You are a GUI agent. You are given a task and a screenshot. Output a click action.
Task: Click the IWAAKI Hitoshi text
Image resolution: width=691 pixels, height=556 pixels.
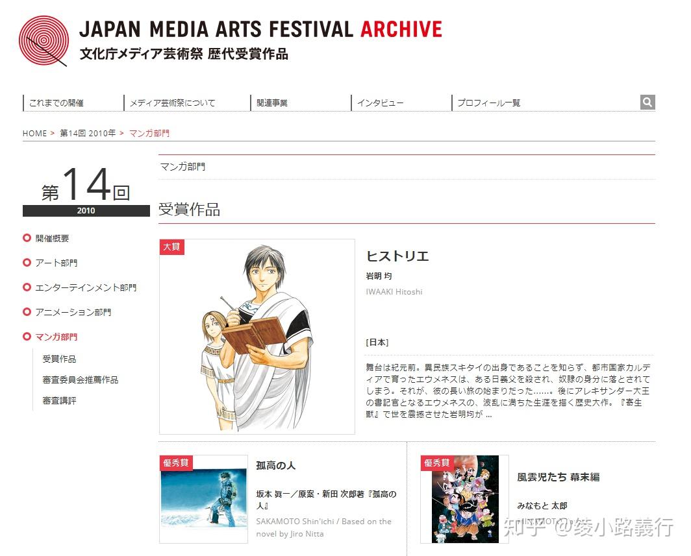[394, 291]
